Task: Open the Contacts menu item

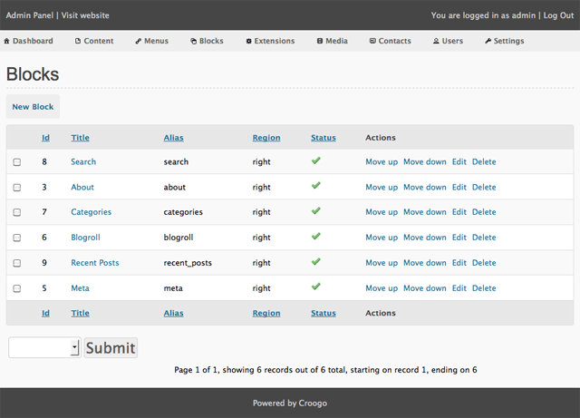Action: point(391,41)
